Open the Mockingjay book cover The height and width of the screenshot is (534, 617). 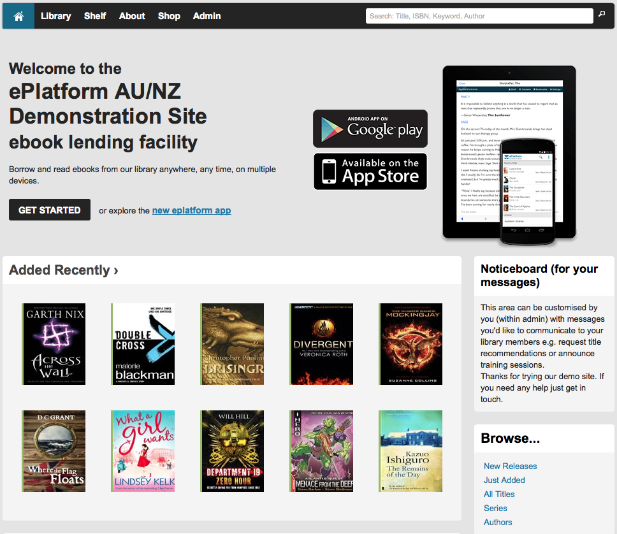click(410, 344)
